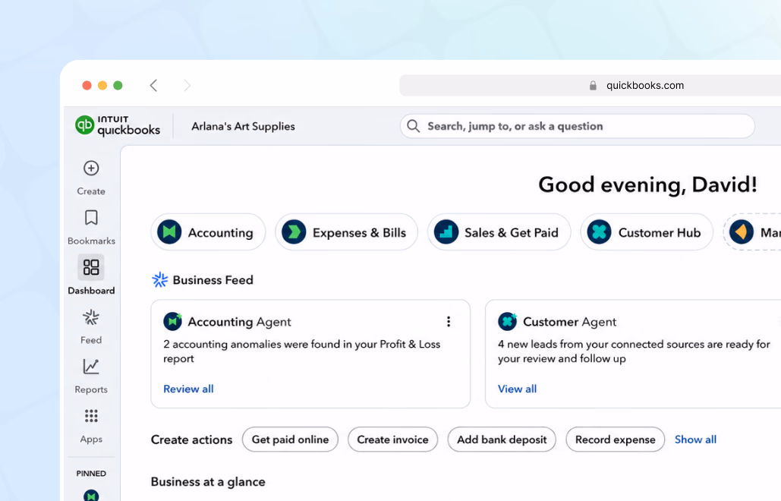Image resolution: width=781 pixels, height=501 pixels.
Task: Select the Dashboard sidebar icon
Action: point(90,267)
